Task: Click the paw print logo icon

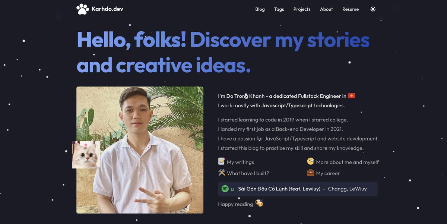Action: click(x=83, y=9)
